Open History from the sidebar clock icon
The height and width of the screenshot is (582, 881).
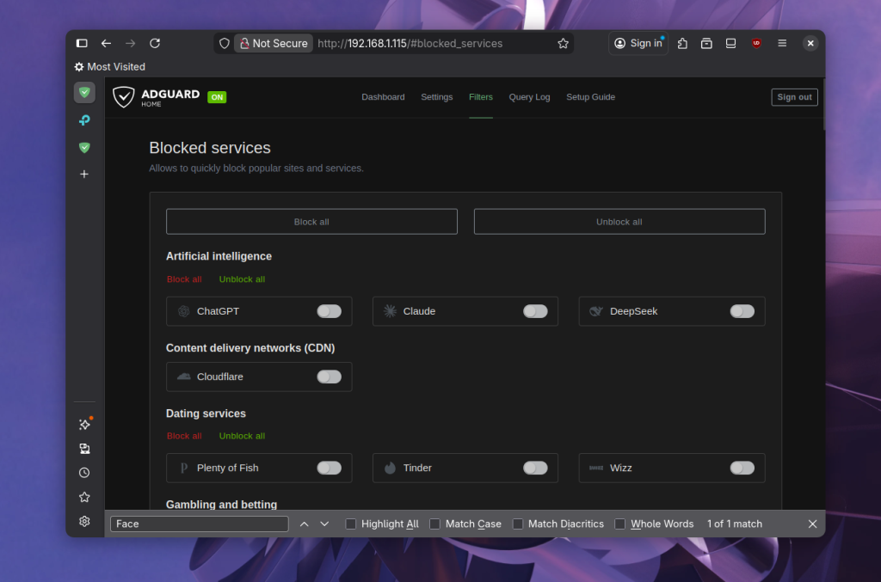click(x=84, y=473)
